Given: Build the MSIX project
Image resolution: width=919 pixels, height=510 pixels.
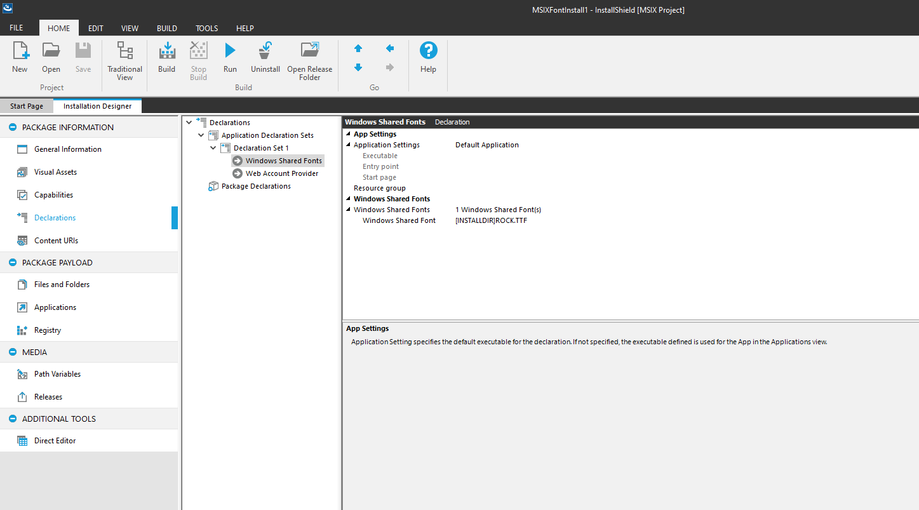Looking at the screenshot, I should (x=166, y=57).
